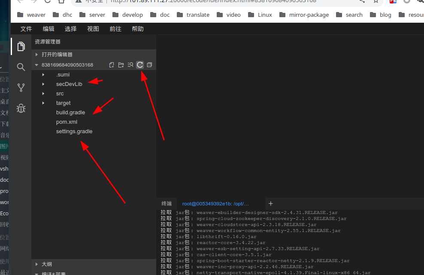Image resolution: width=424 pixels, height=275 pixels.
Task: Bookmark this page with star icon
Action: 376,1
